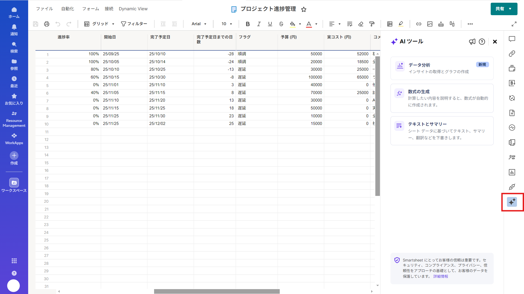The image size is (524, 294).
Task: Open attachments paperclip in right rail
Action: coord(512,54)
